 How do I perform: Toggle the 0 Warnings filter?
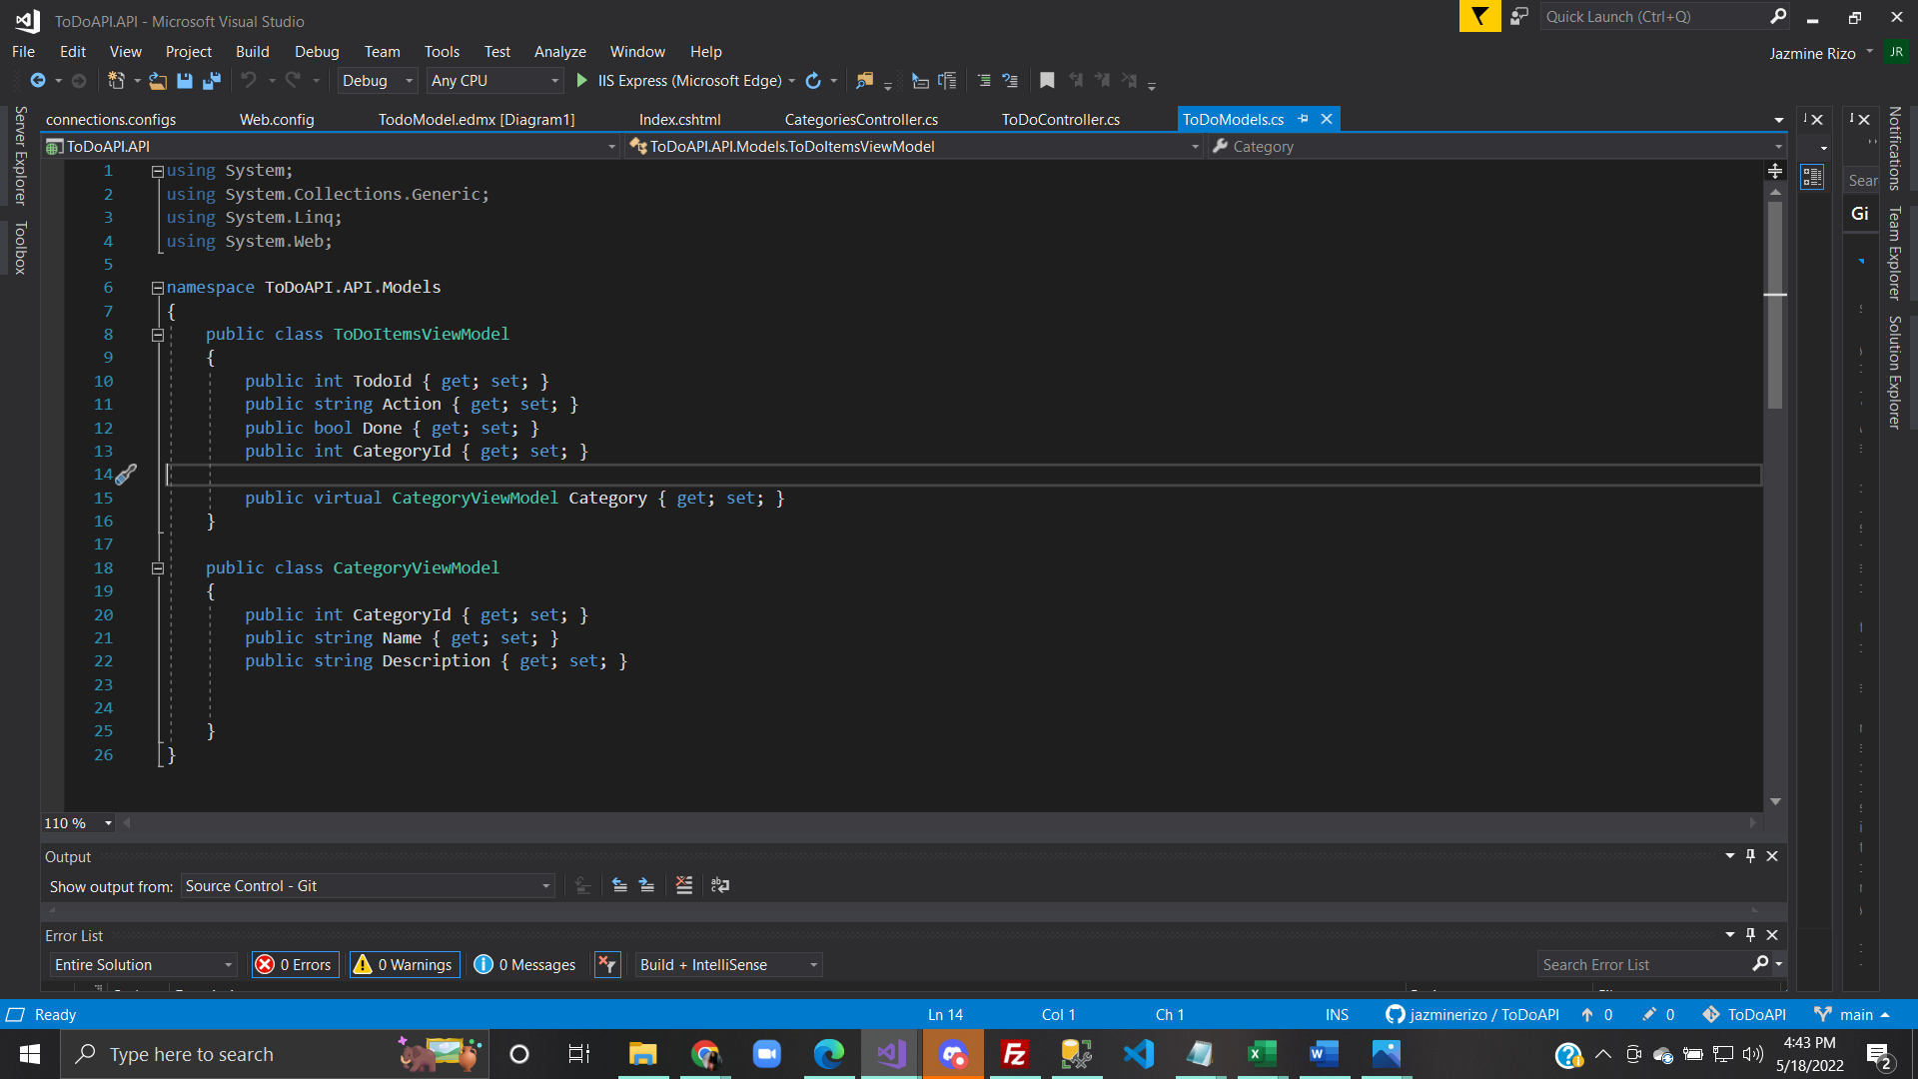[x=405, y=965]
